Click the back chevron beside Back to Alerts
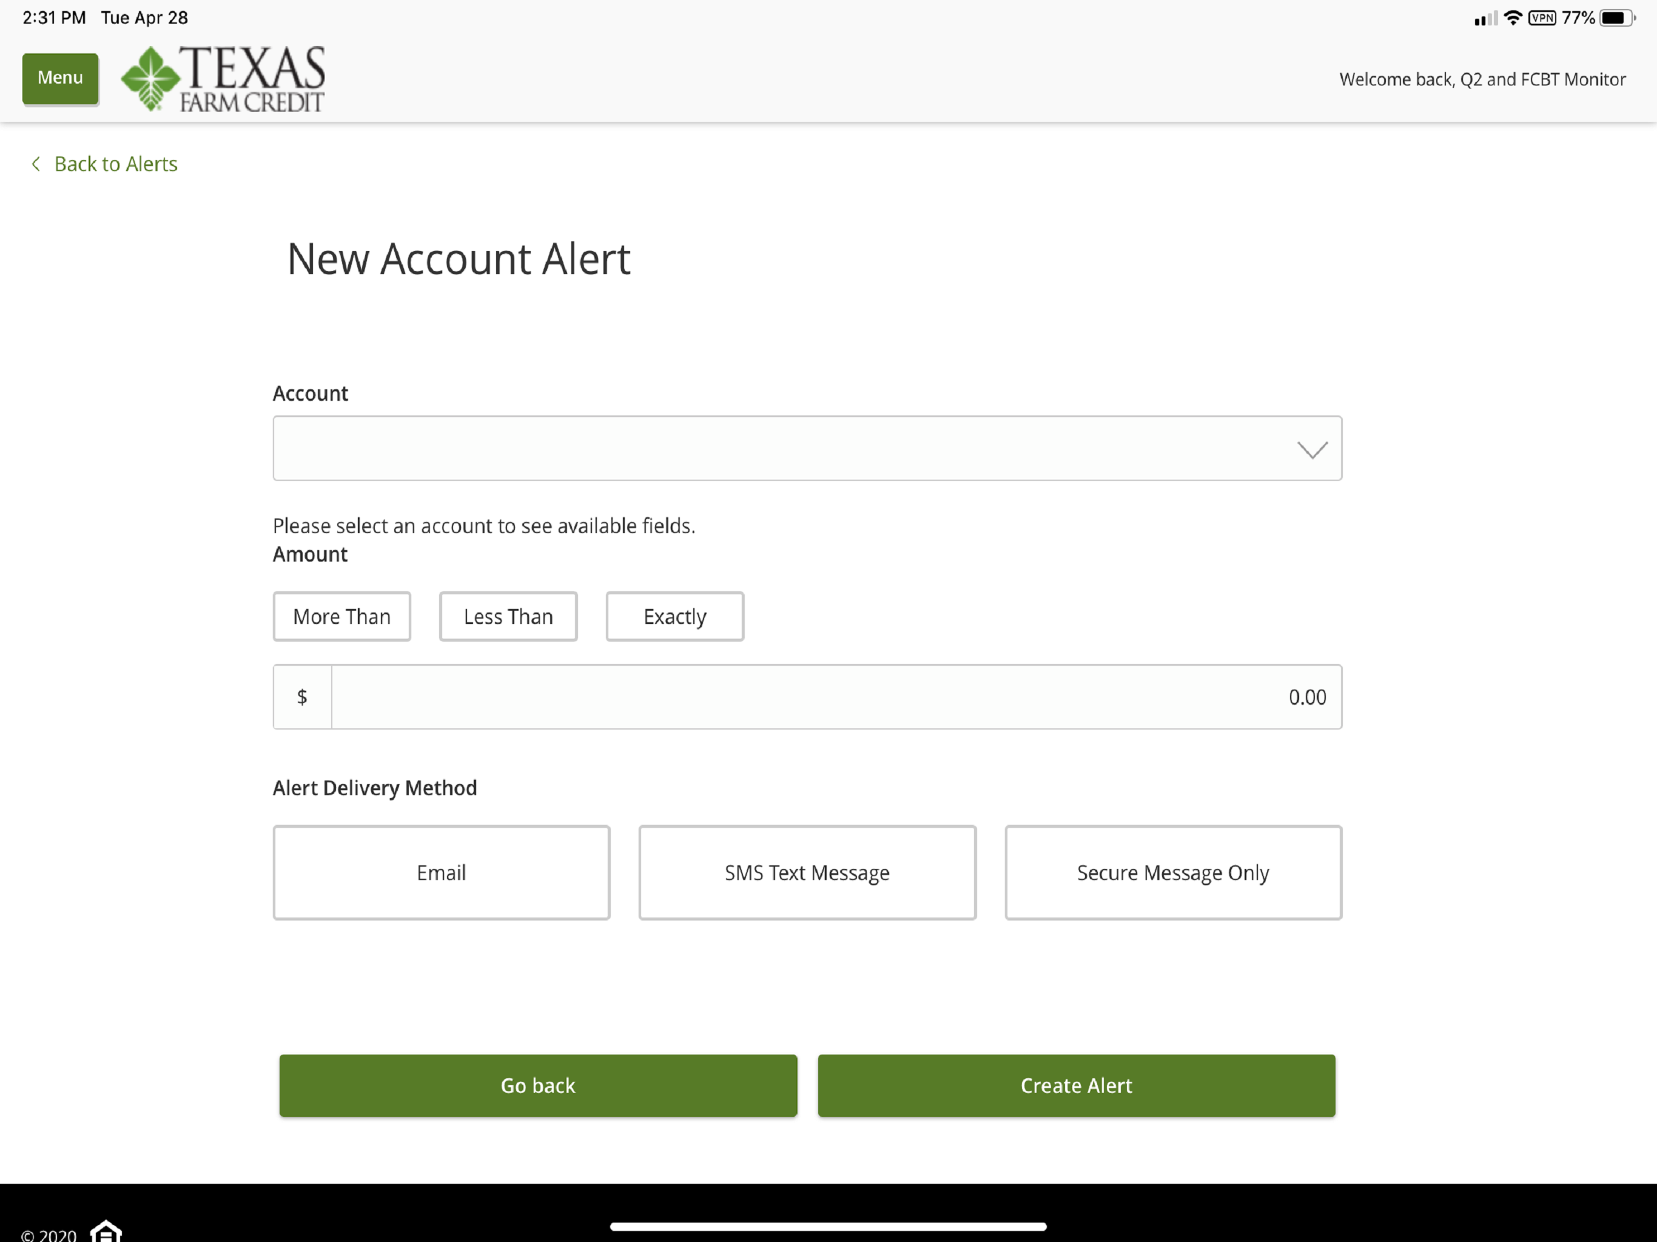Screen dimensions: 1657x1242 [35, 164]
